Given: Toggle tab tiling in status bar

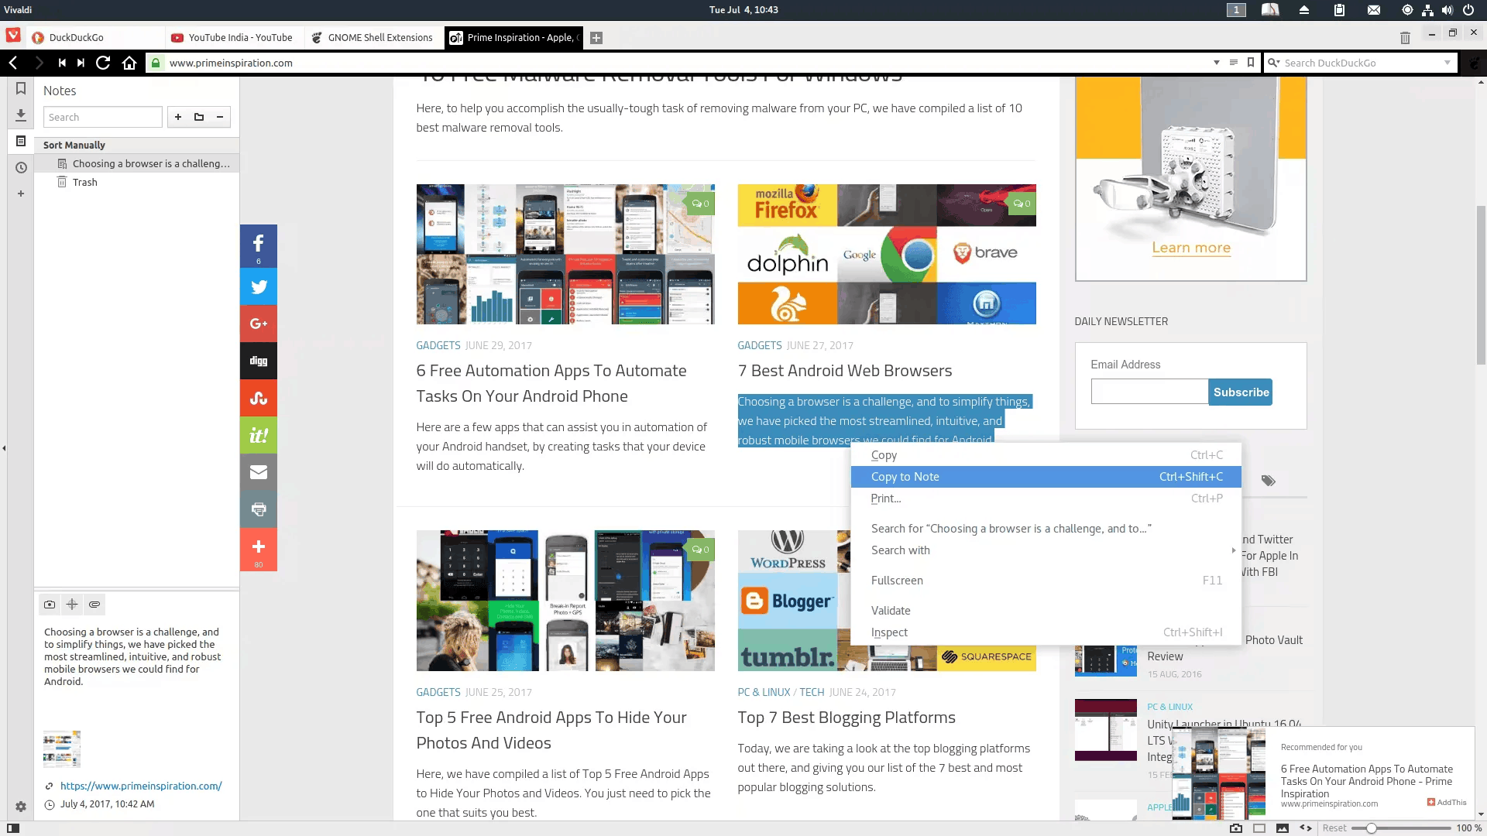Looking at the screenshot, I should 1259,828.
